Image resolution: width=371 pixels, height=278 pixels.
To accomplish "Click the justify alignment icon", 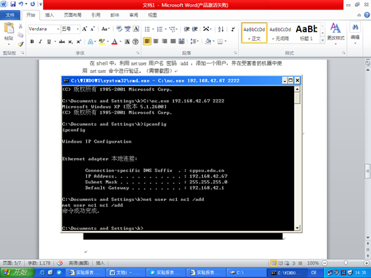I will (173, 42).
